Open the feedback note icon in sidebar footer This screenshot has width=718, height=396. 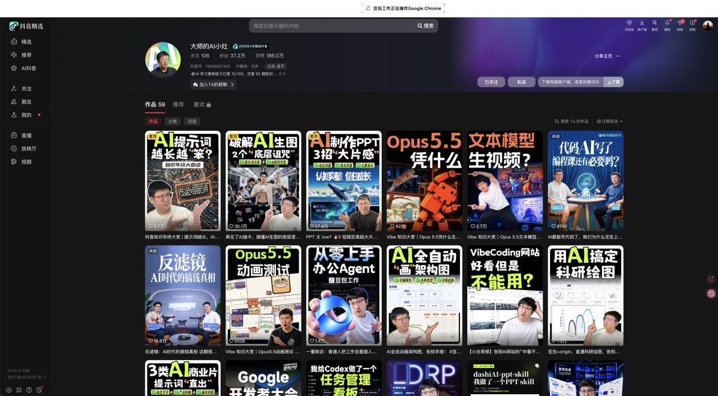(x=39, y=390)
